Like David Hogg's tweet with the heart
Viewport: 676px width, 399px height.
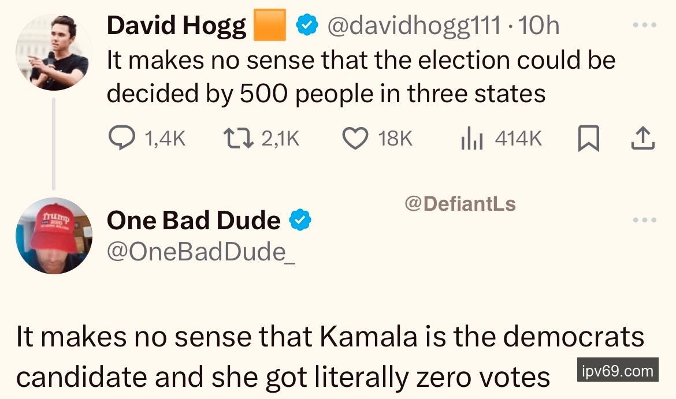(x=355, y=139)
